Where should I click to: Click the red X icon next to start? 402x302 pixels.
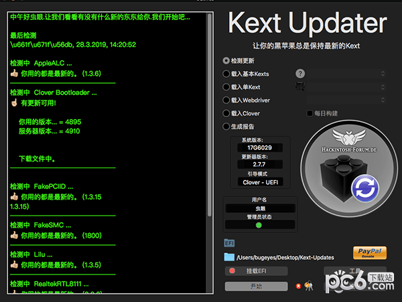(298, 286)
